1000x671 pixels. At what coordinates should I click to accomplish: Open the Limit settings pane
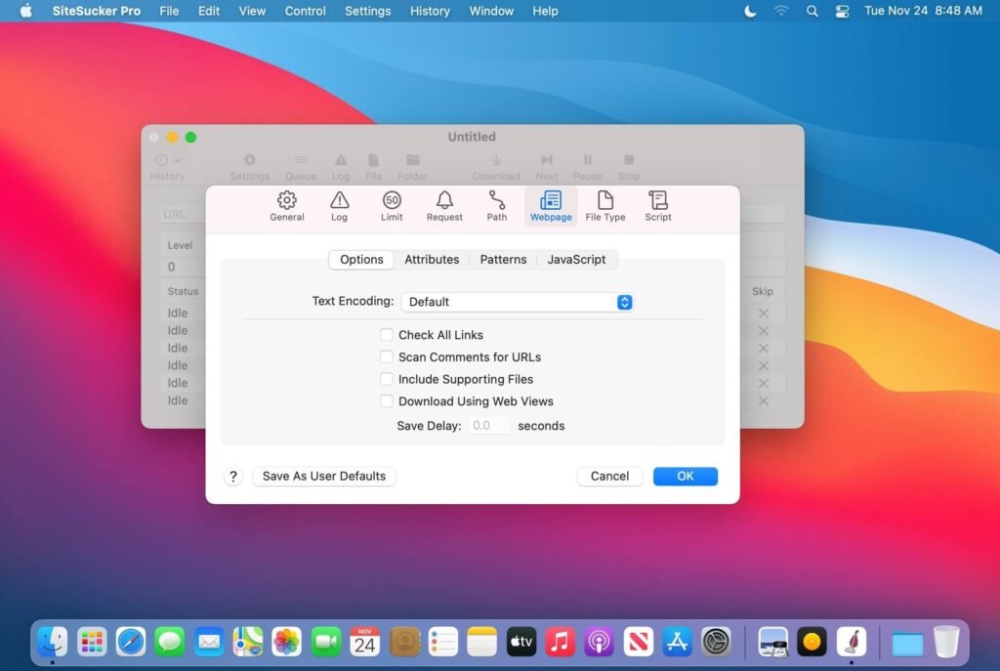391,206
